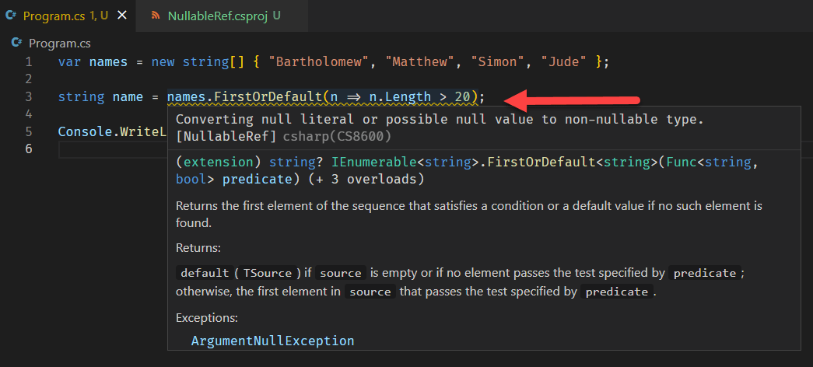Screen dimensions: 813x367
Task: Click the var keyword on line 1
Action: coord(70,62)
